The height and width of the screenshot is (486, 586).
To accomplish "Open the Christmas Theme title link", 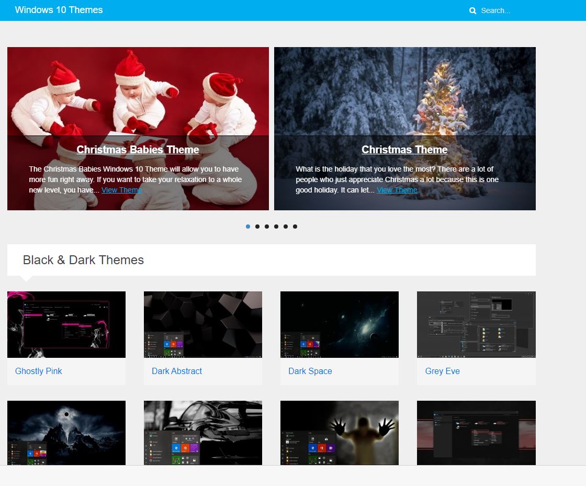I will click(x=404, y=150).
